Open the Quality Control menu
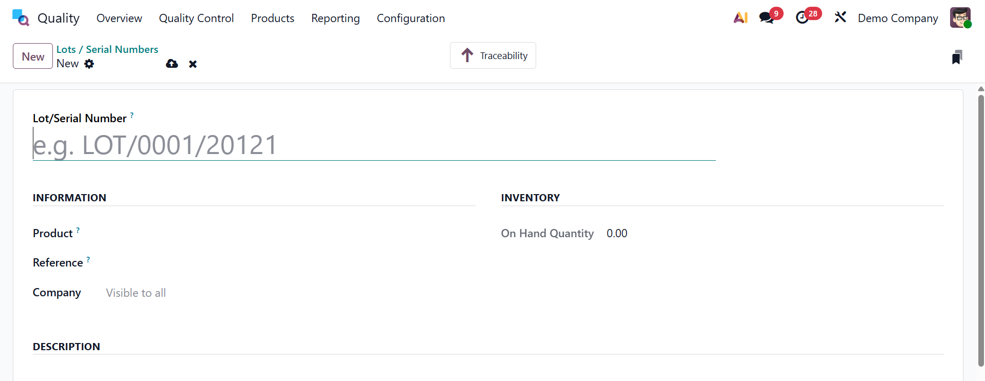The width and height of the screenshot is (985, 381). (196, 18)
